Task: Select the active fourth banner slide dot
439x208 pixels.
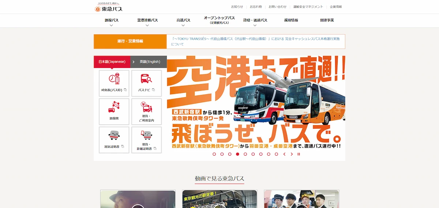Action: (237, 154)
